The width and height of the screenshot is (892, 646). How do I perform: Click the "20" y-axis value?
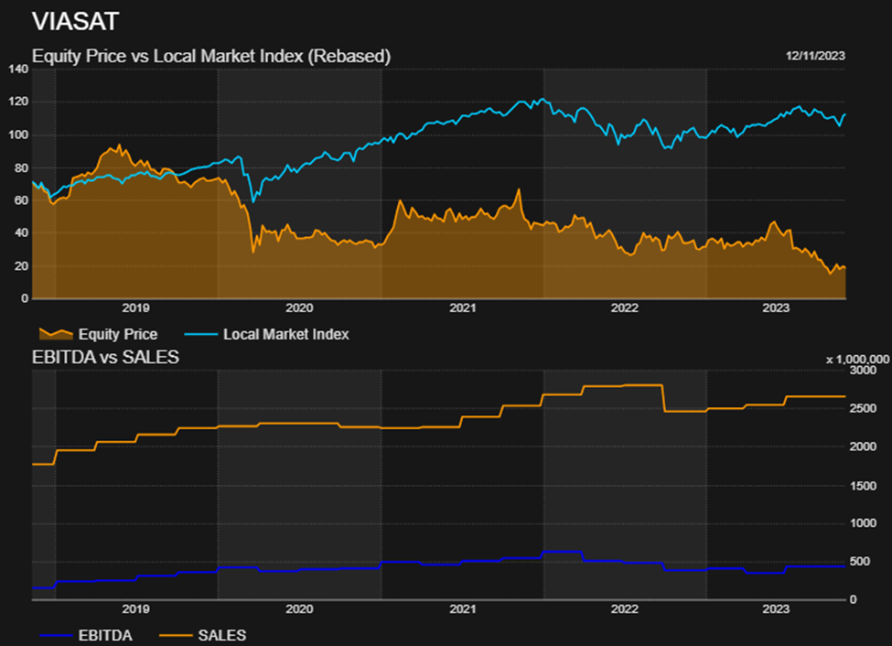point(22,265)
